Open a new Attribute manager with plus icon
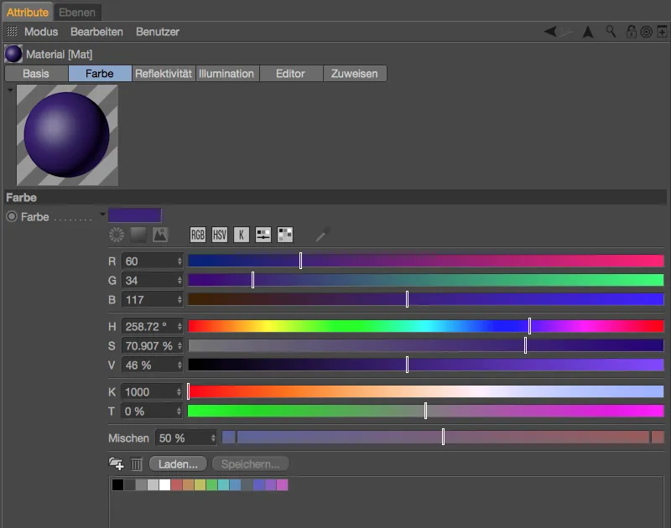The height and width of the screenshot is (528, 671). pyautogui.click(x=662, y=32)
